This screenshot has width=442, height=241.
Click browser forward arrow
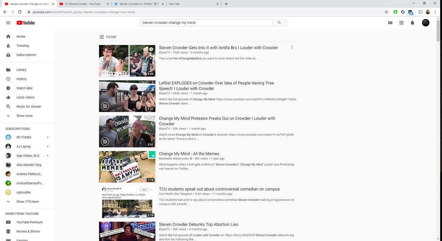(x=12, y=12)
